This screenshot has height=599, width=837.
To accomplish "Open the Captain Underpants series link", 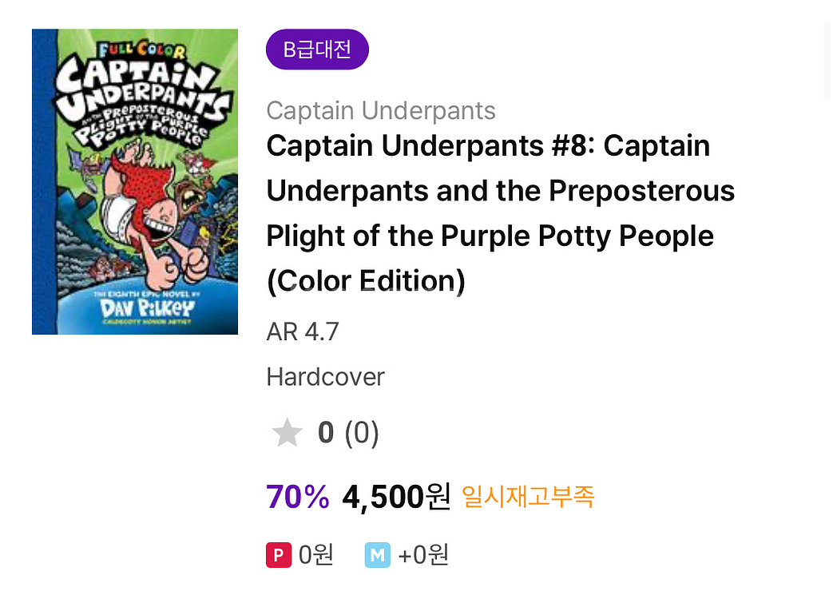I will pos(381,110).
